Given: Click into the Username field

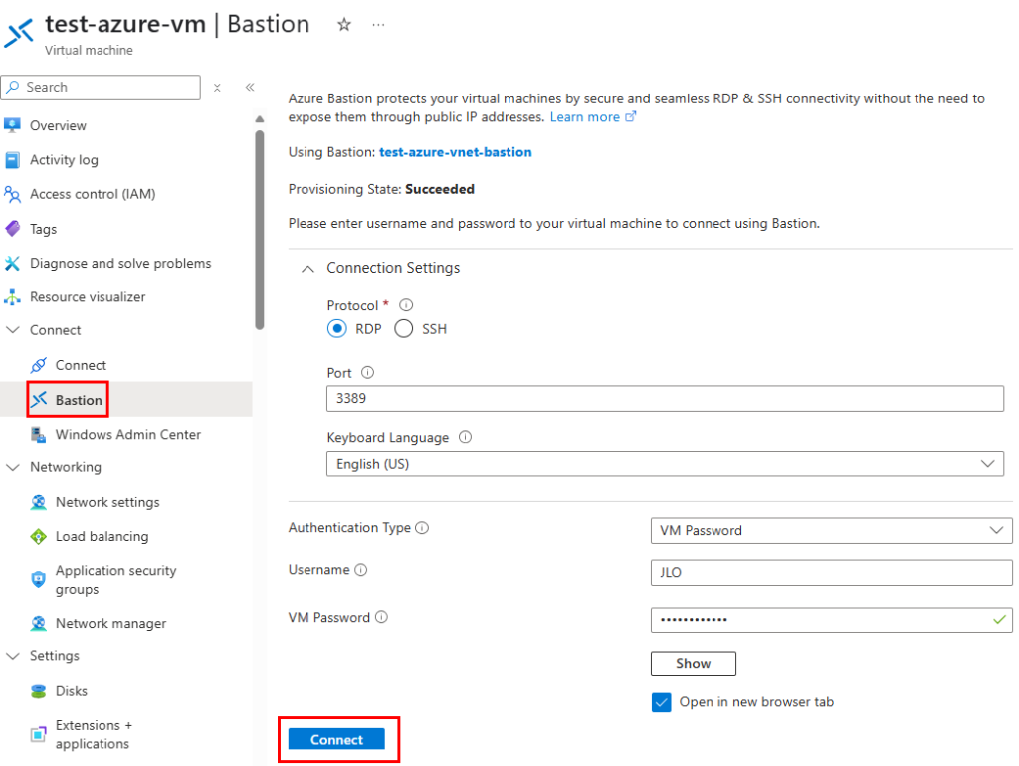Looking at the screenshot, I should (x=831, y=572).
